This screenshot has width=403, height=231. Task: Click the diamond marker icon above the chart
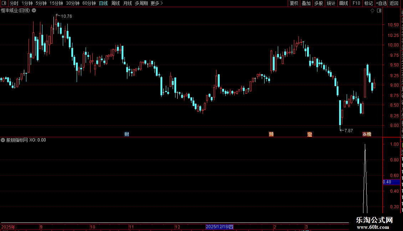pos(372,11)
